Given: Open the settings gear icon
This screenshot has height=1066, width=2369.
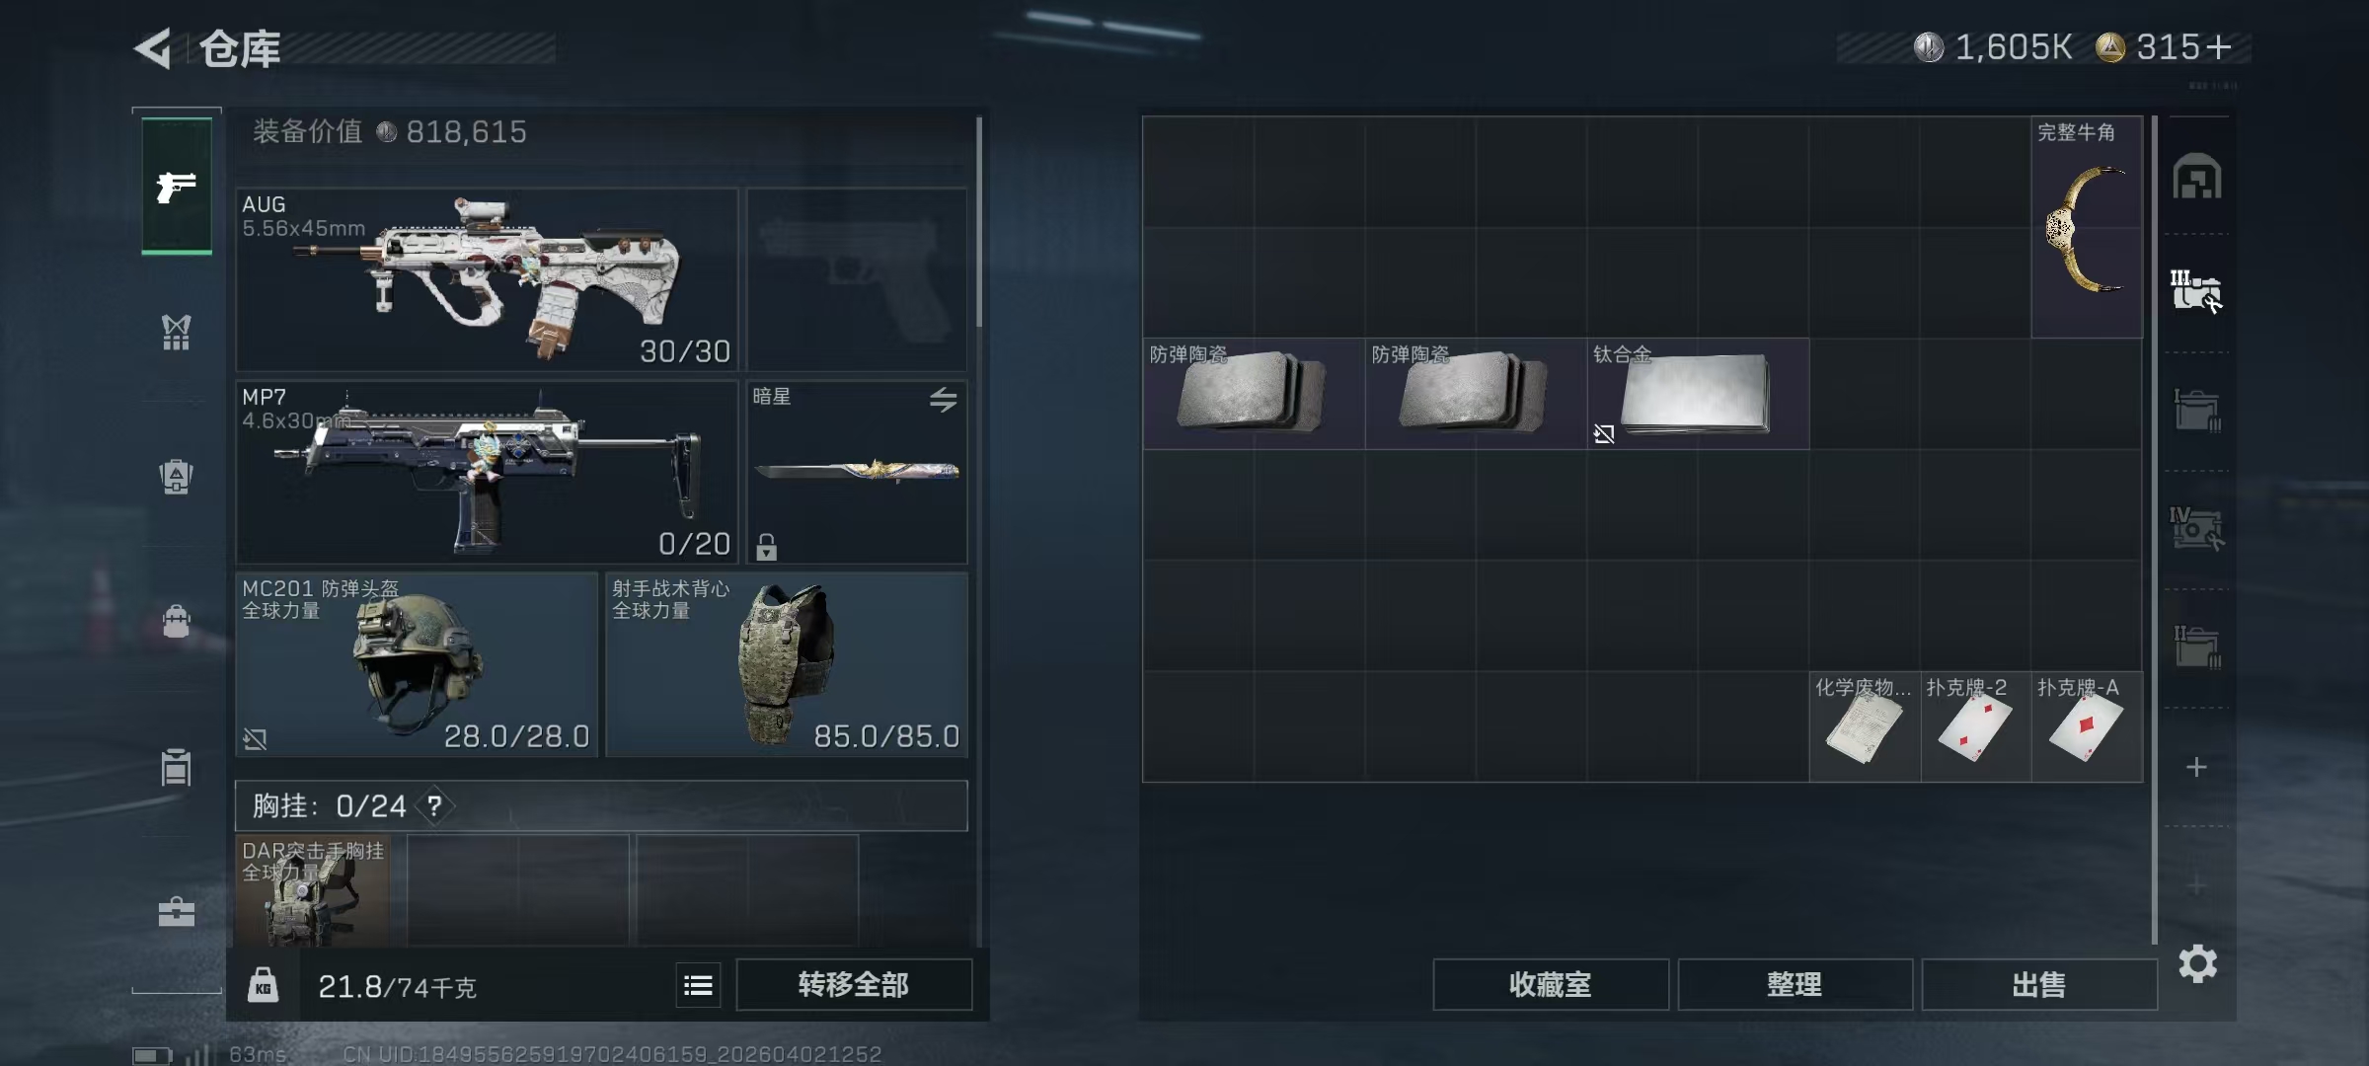Looking at the screenshot, I should pos(2198,963).
